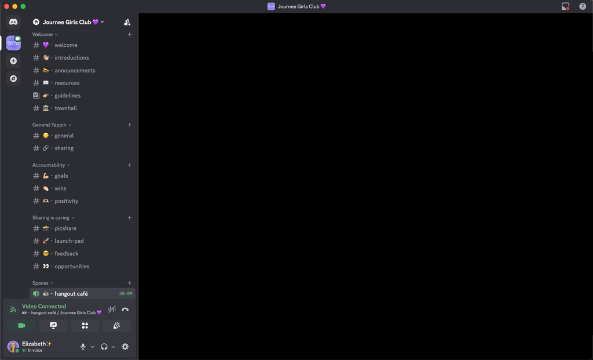Show voice connection signal details icon
Image resolution: width=593 pixels, height=360 pixels.
(x=13, y=310)
